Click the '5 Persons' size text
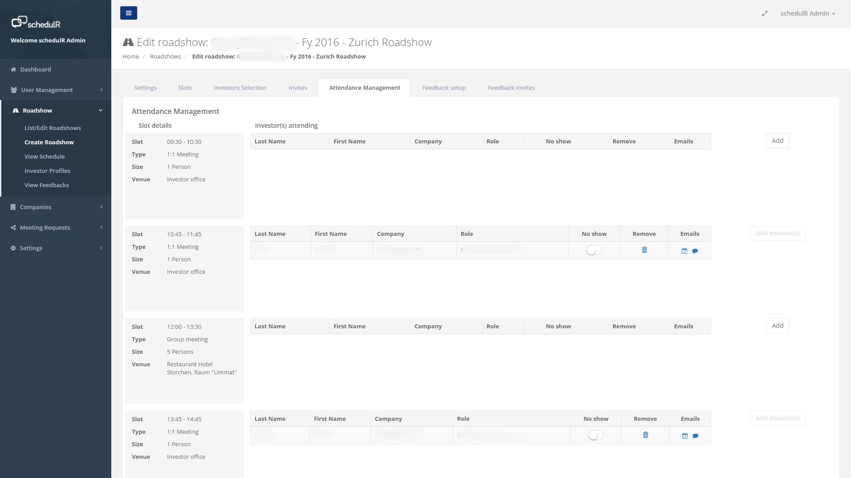The width and height of the screenshot is (851, 478). (x=180, y=352)
